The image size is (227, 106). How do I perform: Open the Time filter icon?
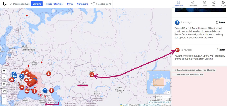click(x=205, y=4)
